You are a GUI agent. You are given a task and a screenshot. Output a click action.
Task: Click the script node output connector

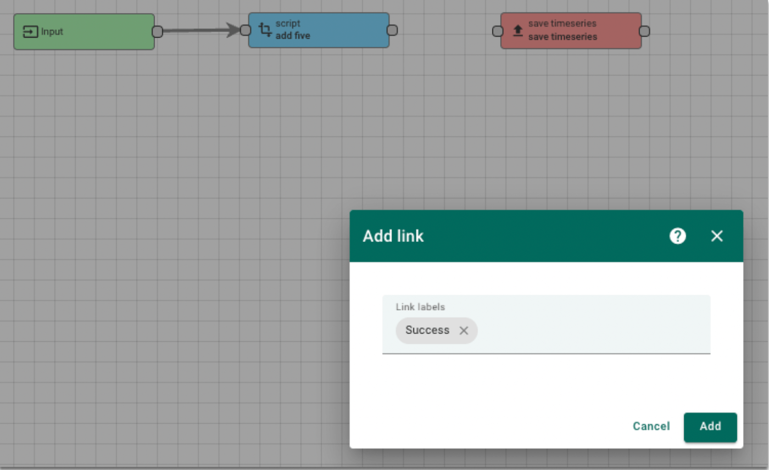click(392, 30)
